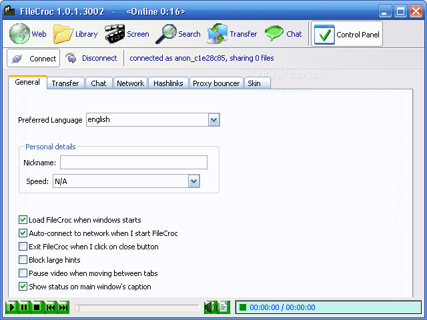Click the Chat toolbar label
This screenshot has height=320, width=427.
(294, 34)
